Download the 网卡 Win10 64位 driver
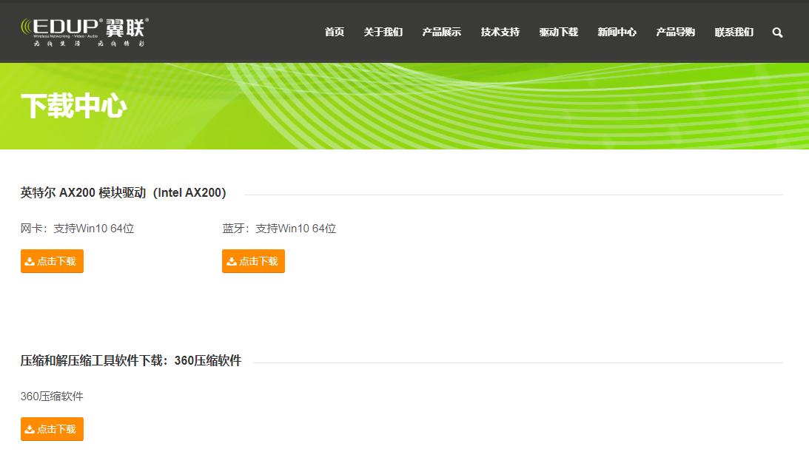 pos(52,261)
